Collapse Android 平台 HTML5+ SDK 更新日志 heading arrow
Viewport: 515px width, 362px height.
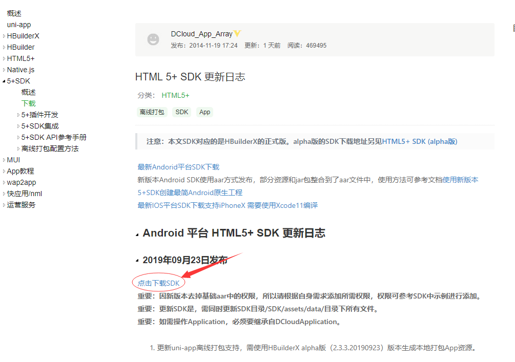pos(137,235)
